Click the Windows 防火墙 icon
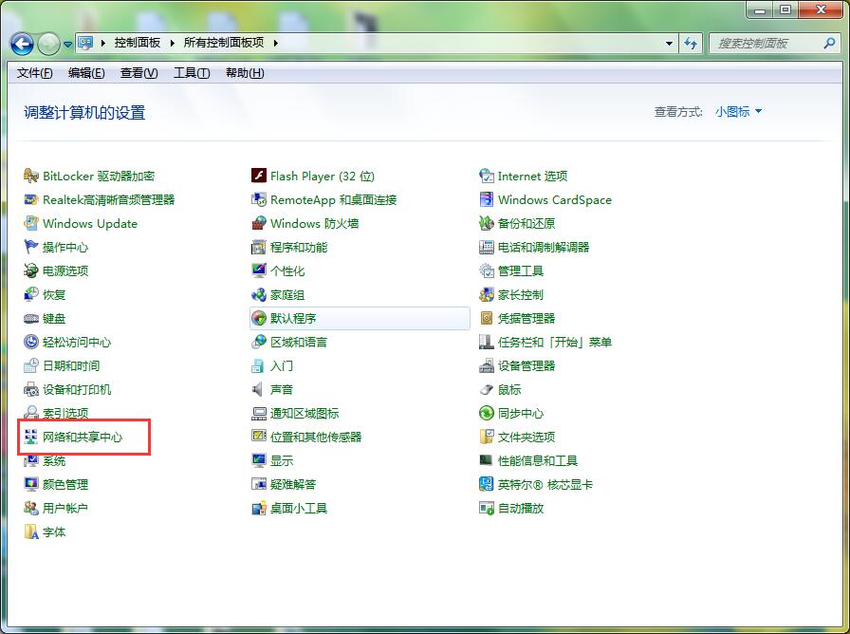 click(259, 223)
